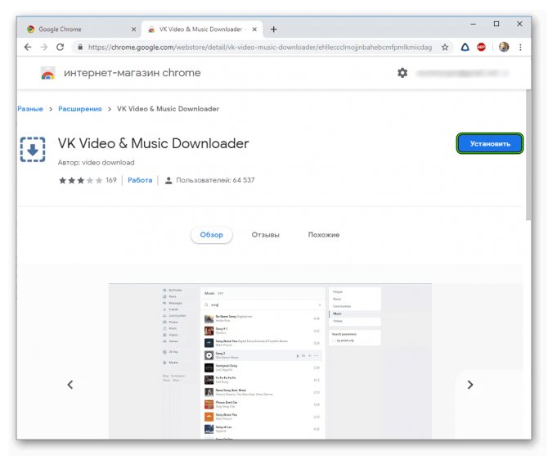The image size is (548, 456).
Task: Open the blurred account email dropdown
Action: [462, 73]
